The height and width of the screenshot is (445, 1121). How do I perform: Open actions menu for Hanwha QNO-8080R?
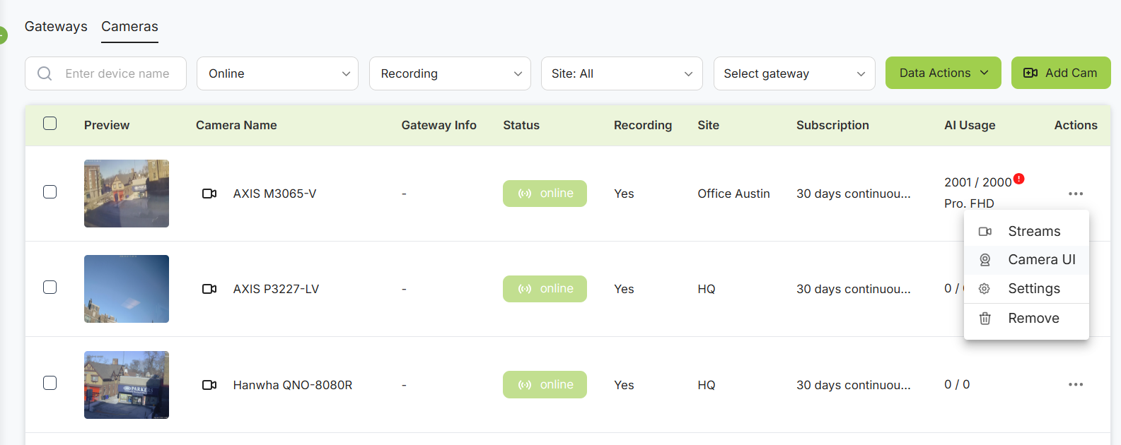tap(1075, 384)
